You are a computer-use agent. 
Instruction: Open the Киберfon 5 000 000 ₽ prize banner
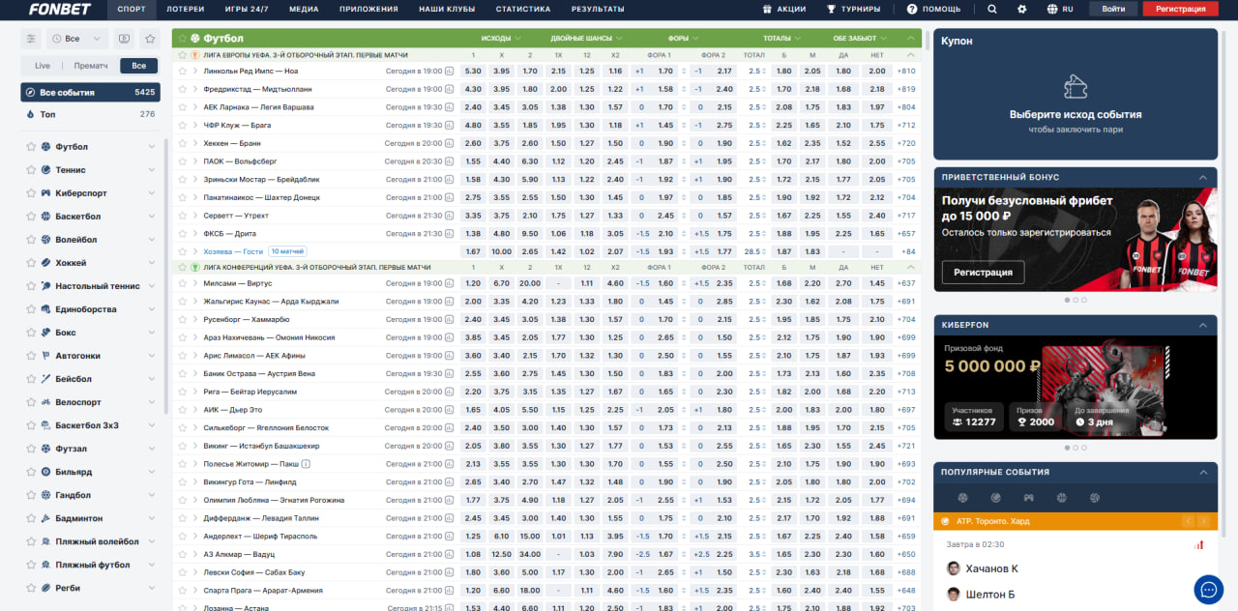1076,385
